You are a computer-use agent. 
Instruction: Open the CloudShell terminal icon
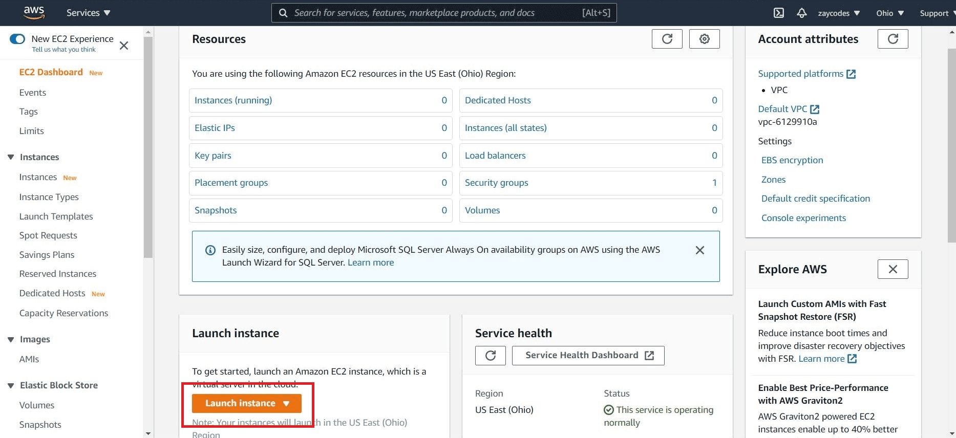point(778,13)
